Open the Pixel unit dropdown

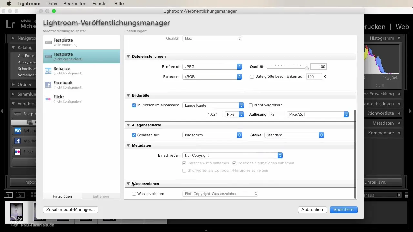[x=234, y=114]
